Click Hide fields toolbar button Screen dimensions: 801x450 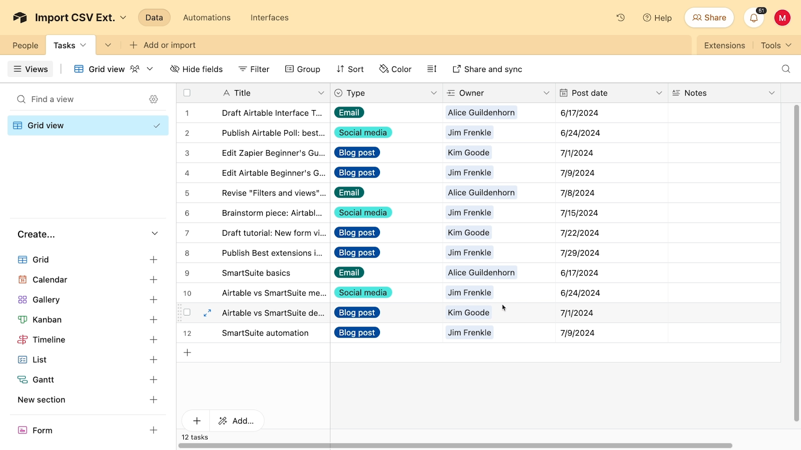coord(197,69)
